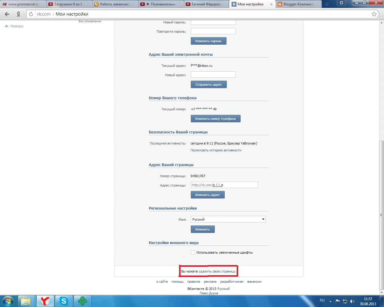The image size is (384, 307).
Task: Select the current email f***@inbox.ru
Action: (x=201, y=66)
